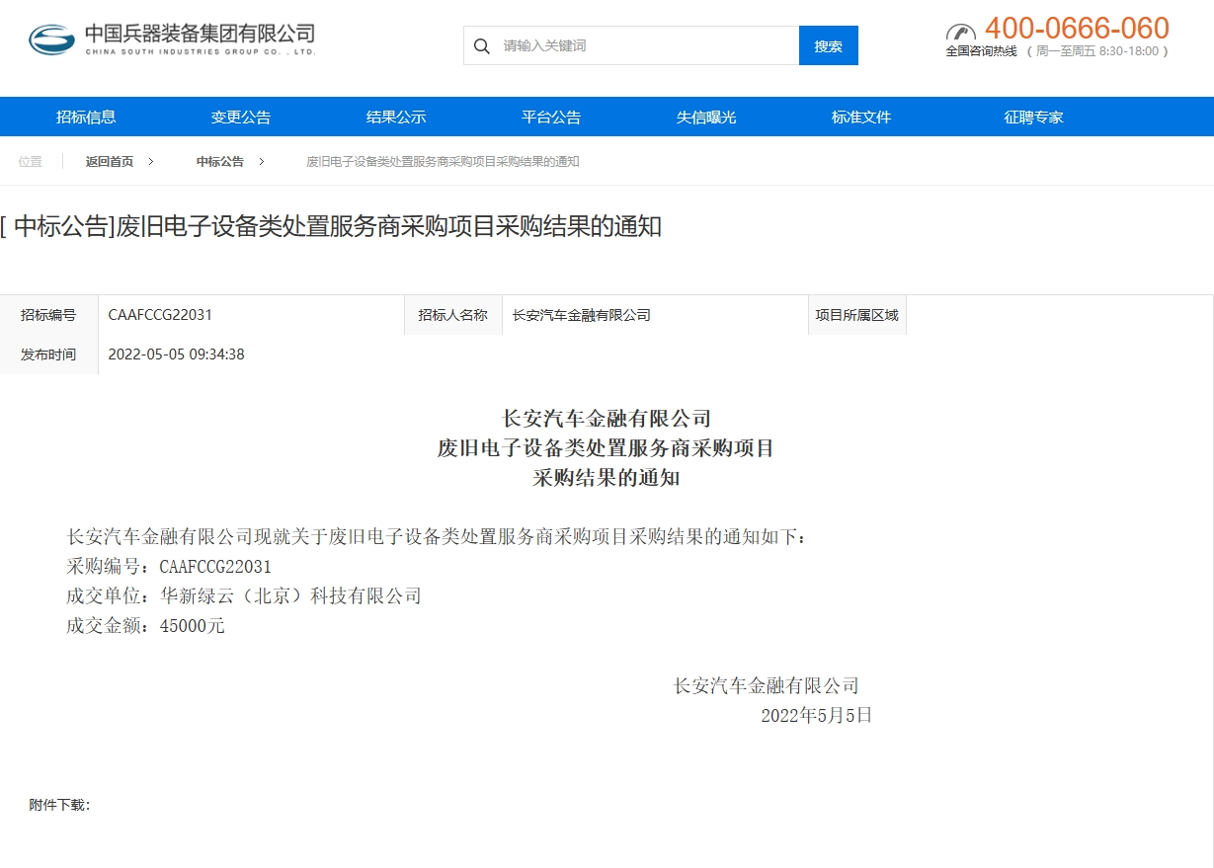Open the 标准文件 menu
1214x868 pixels.
click(861, 117)
